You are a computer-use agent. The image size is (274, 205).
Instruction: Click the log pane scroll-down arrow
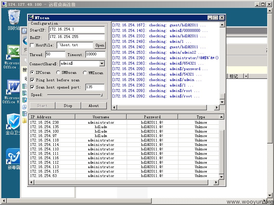[222, 102]
